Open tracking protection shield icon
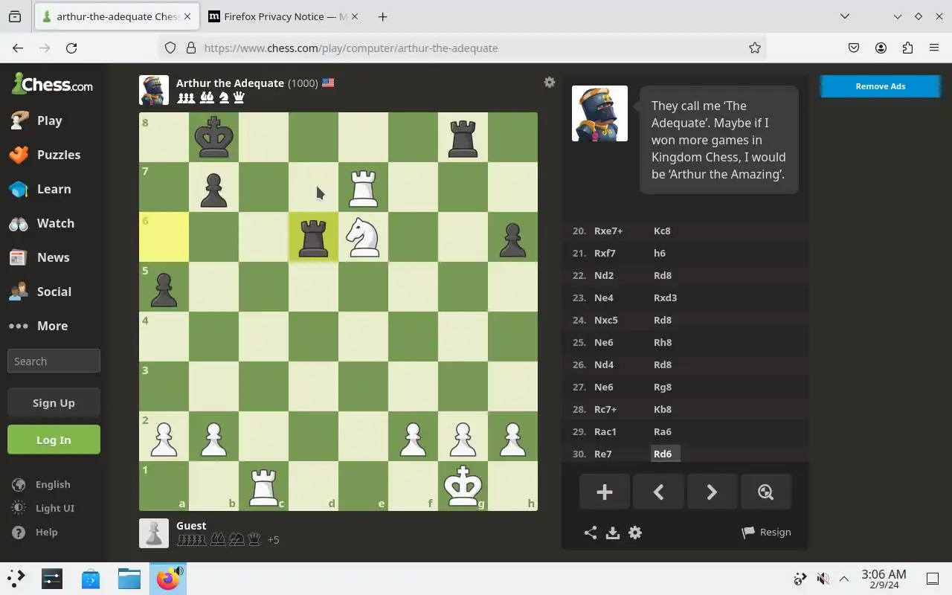 click(170, 48)
